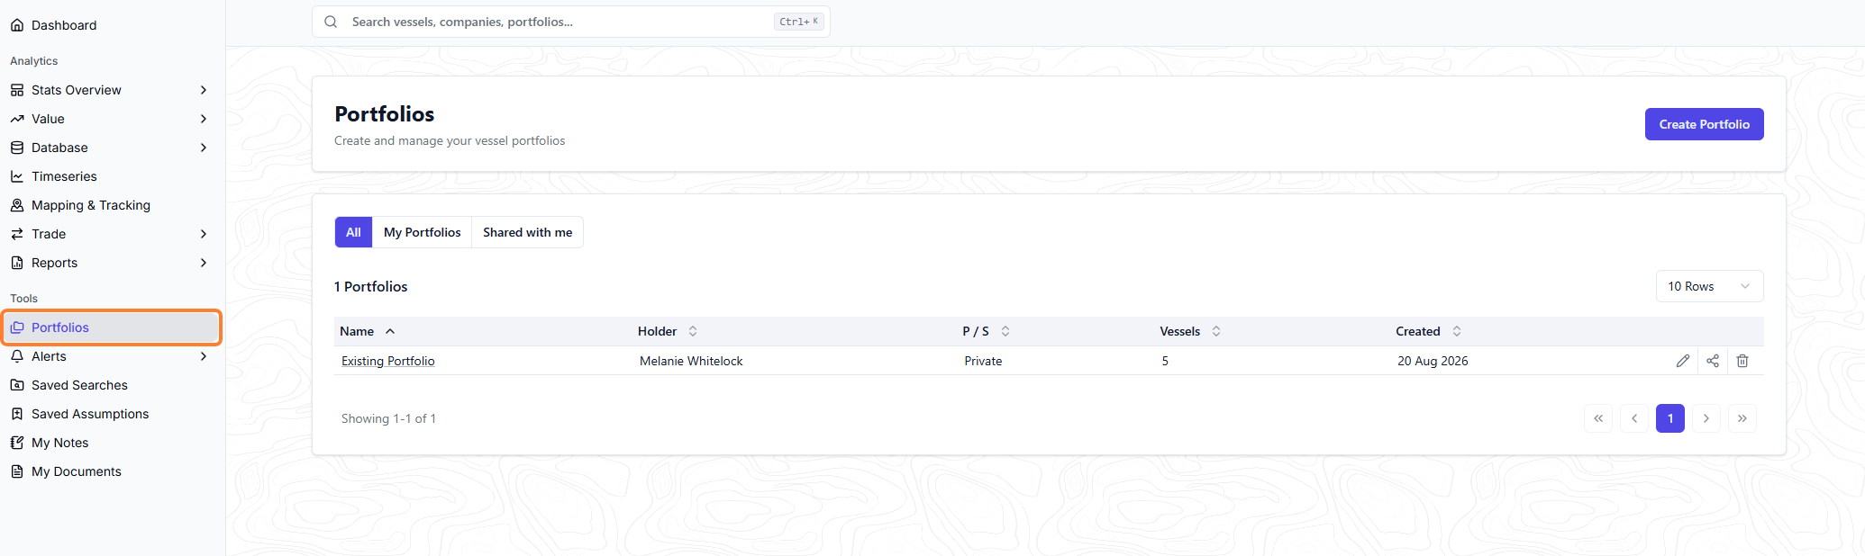1865x556 pixels.
Task: Select page 1 in pagination
Action: click(x=1670, y=418)
